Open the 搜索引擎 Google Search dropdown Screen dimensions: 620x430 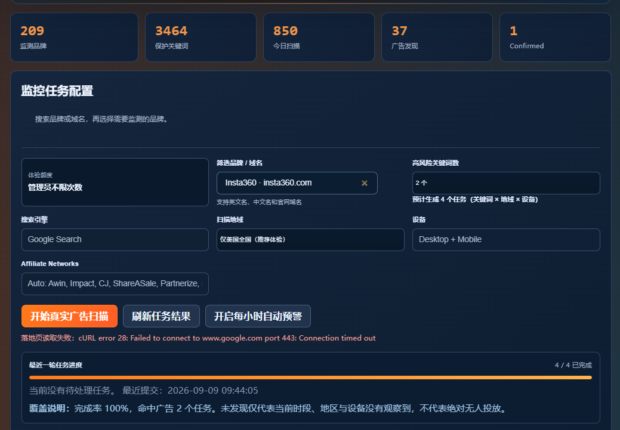115,240
